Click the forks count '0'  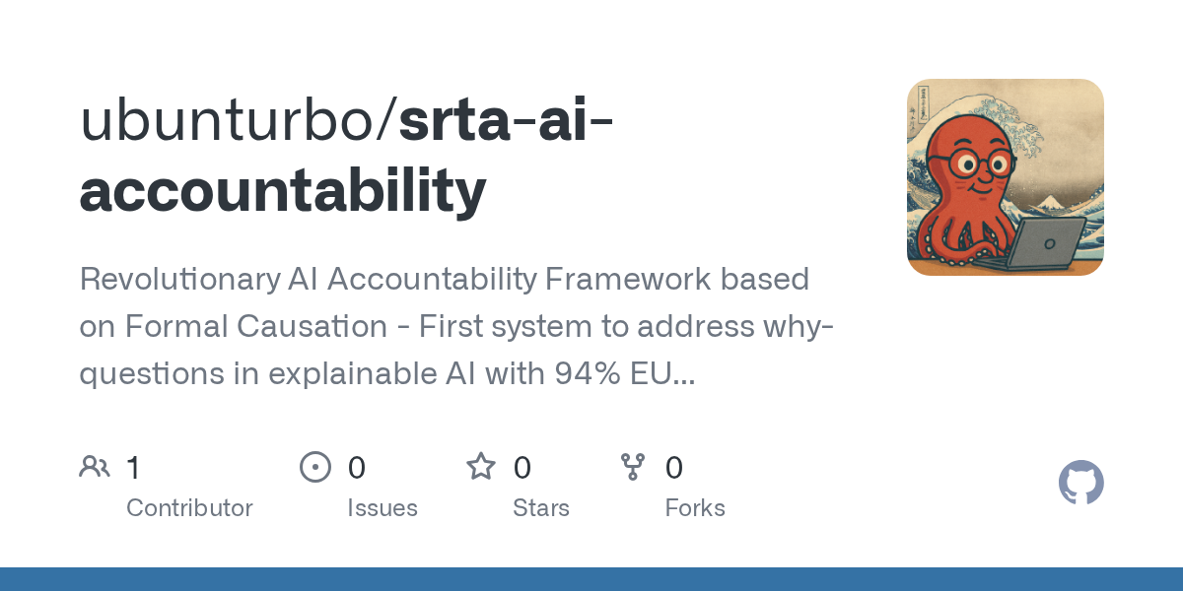click(674, 467)
